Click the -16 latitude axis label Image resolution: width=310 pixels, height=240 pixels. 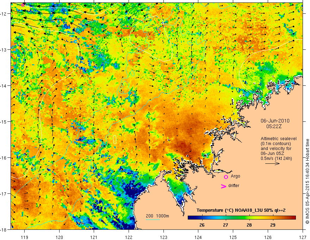point(4,158)
